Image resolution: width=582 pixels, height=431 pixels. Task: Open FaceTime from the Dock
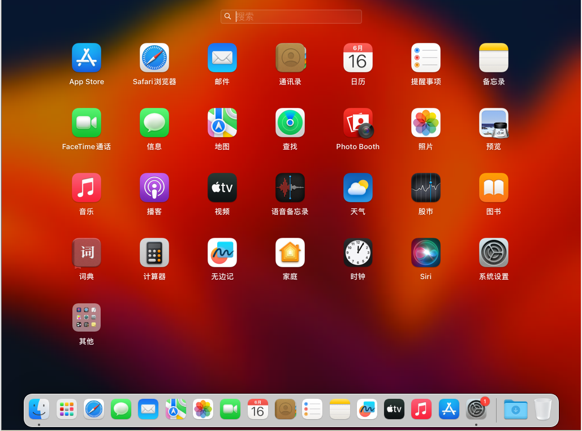pos(230,409)
